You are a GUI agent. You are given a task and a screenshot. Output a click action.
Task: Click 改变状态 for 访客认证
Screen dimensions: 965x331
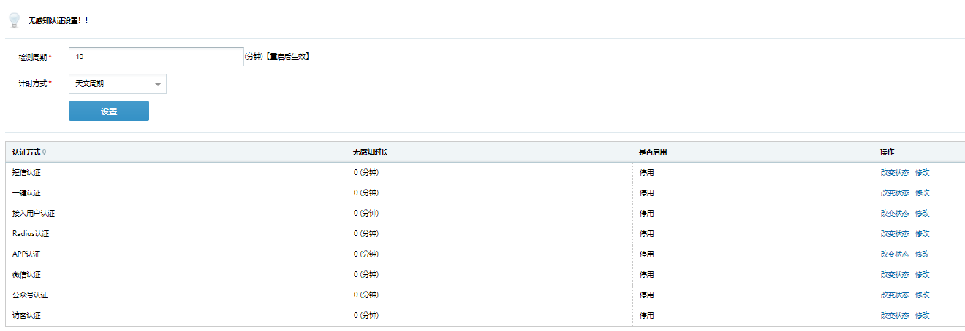coord(895,316)
